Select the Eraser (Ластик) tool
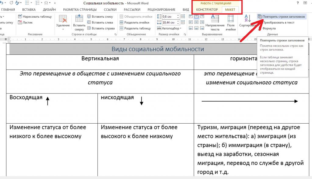This screenshot has width=312, height=179. 27,23
